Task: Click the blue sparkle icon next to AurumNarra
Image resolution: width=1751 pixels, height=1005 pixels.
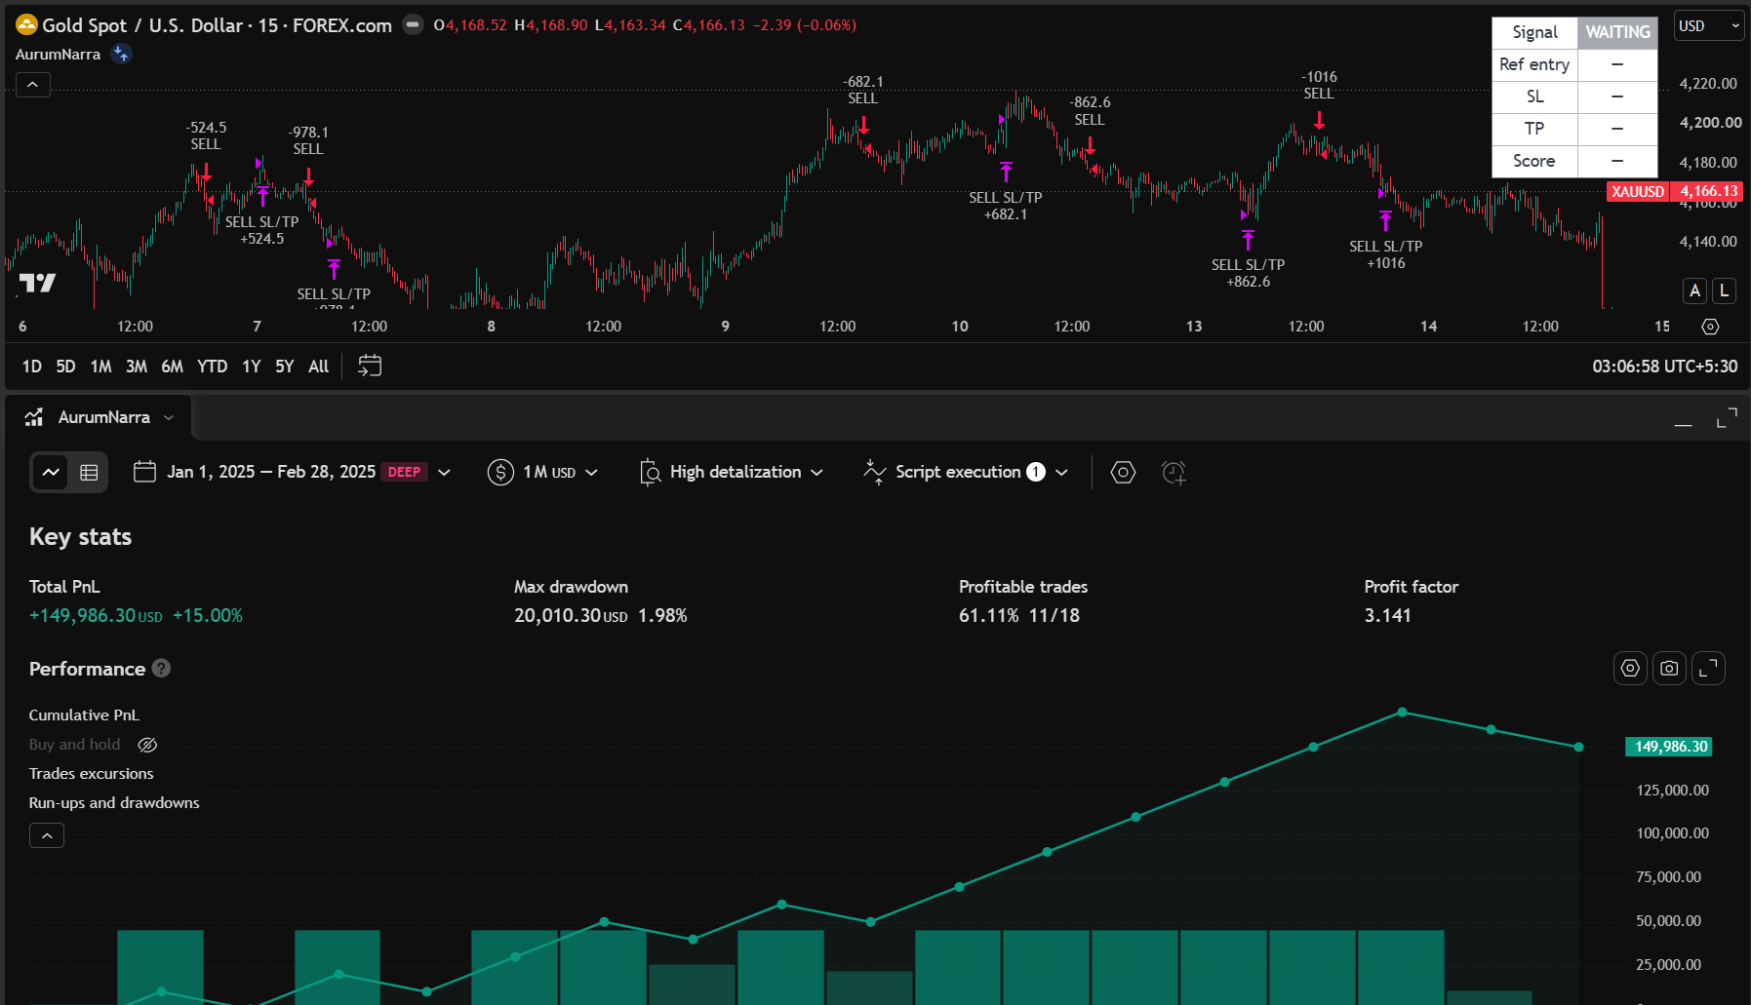Action: [121, 54]
